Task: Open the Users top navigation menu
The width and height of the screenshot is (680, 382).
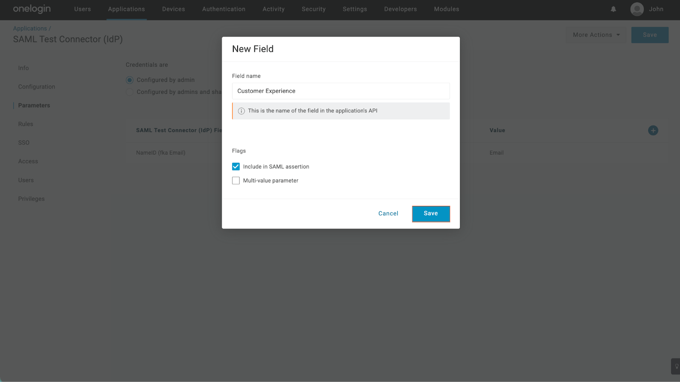Action: click(x=82, y=9)
